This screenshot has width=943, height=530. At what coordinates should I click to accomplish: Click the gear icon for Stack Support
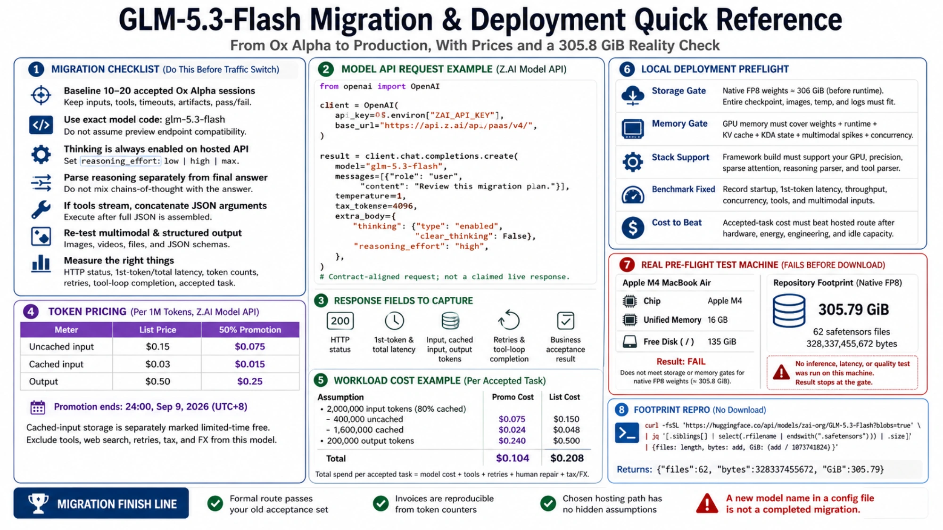(633, 162)
